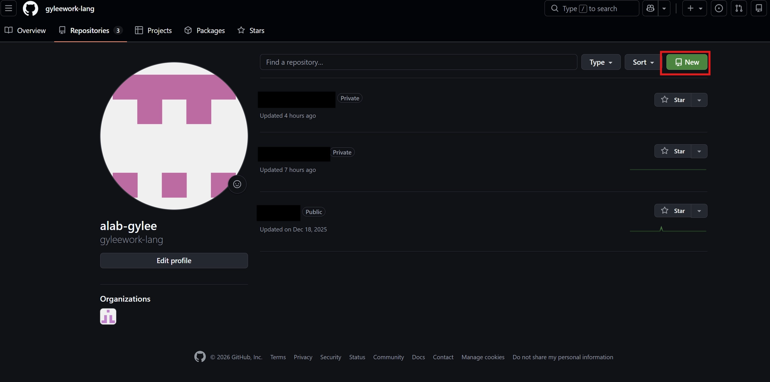The image size is (770, 382).
Task: Click the Find a repository field
Action: pyautogui.click(x=418, y=62)
